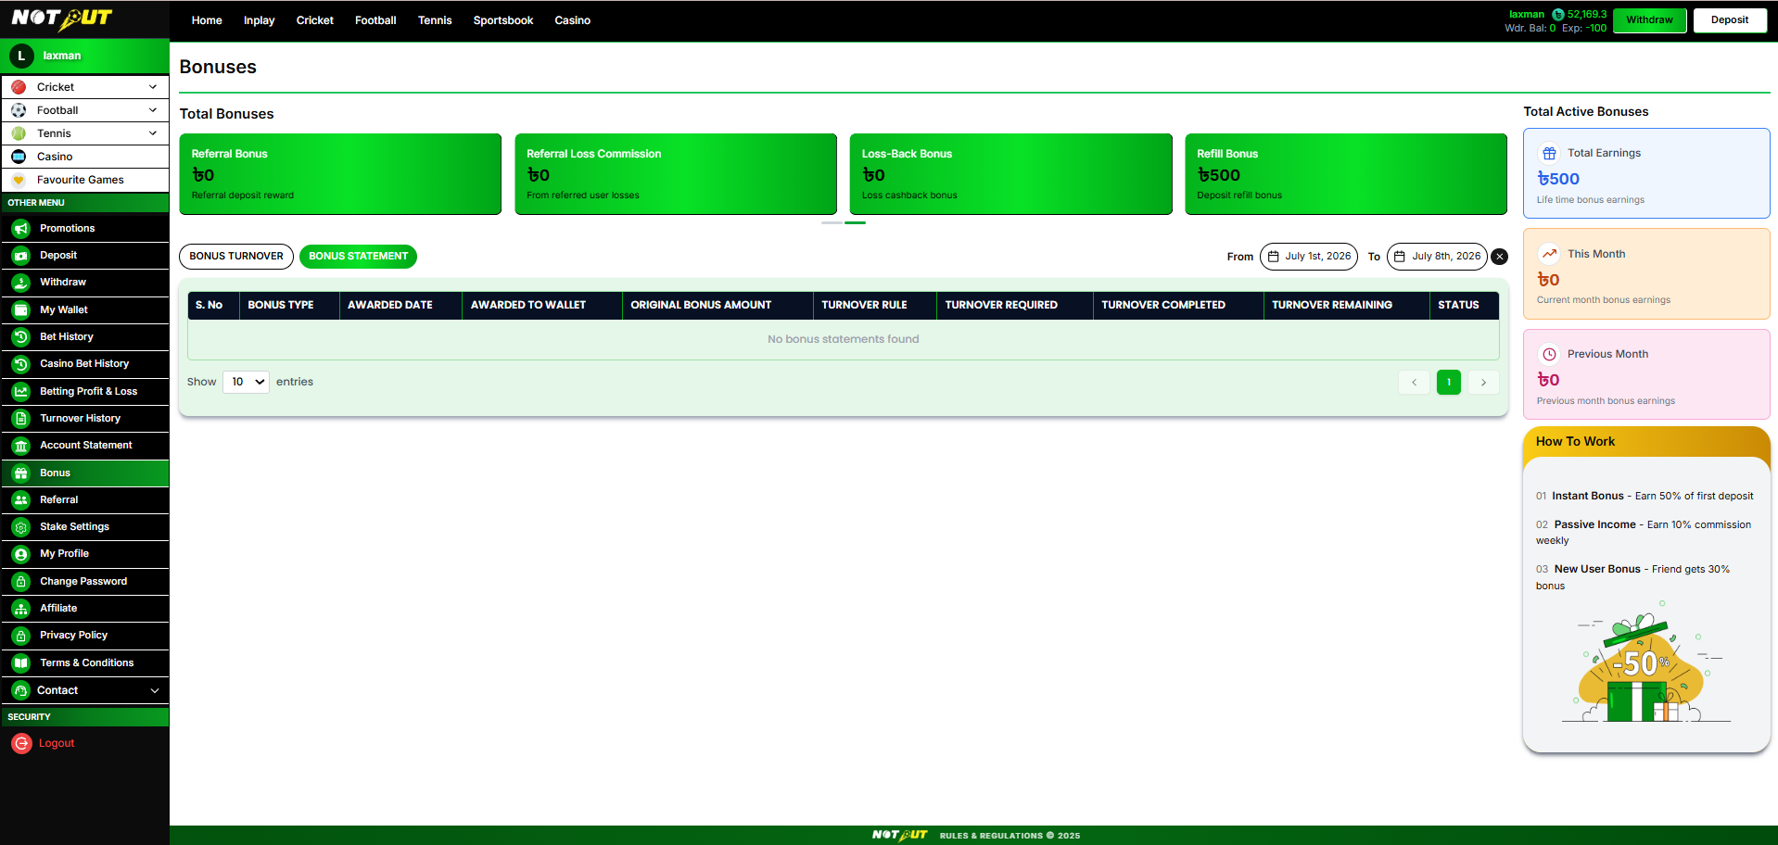The width and height of the screenshot is (1778, 845).
Task: Open the From date field
Action: click(1309, 257)
